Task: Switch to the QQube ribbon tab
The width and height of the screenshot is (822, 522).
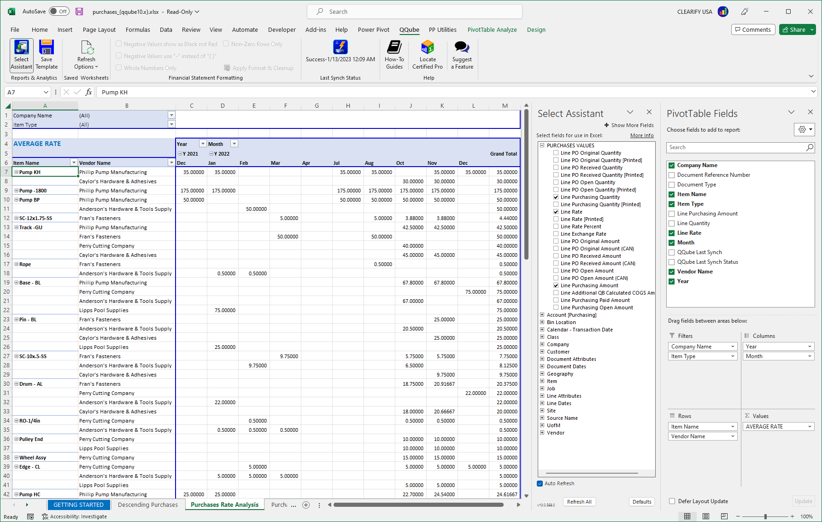Action: [x=409, y=29]
